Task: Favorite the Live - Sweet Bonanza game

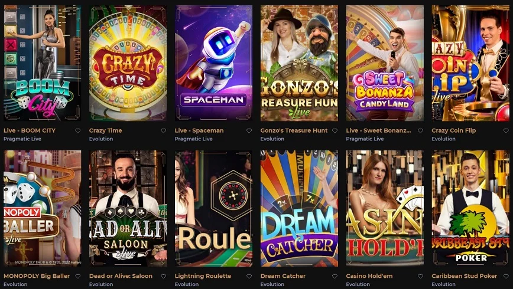Action: (420, 130)
